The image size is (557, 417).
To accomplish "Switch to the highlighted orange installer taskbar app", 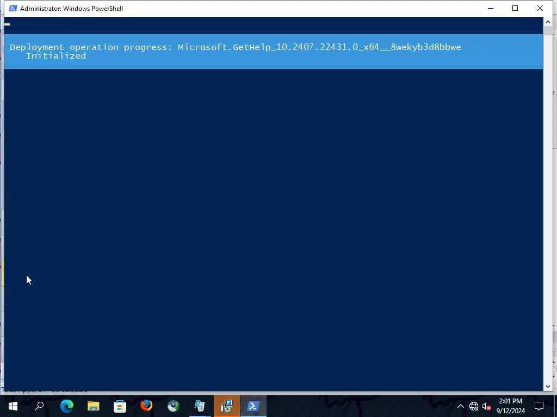I will click(x=227, y=406).
